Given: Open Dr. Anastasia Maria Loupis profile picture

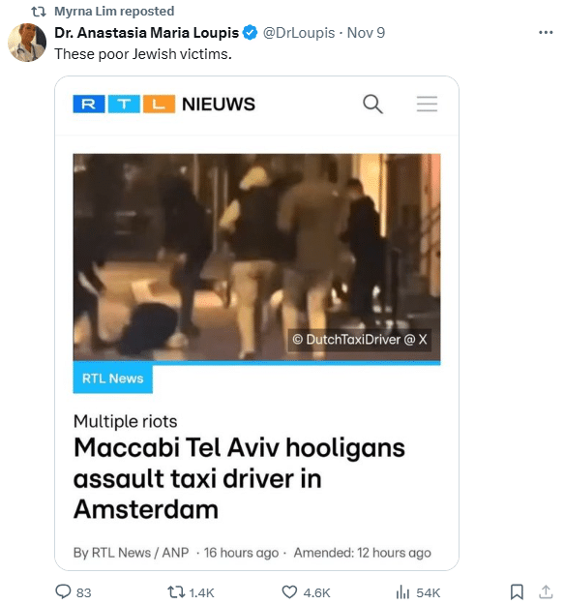Looking at the screenshot, I should pos(27,43).
